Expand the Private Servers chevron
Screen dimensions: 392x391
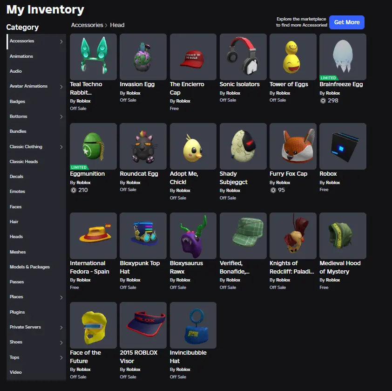61,328
